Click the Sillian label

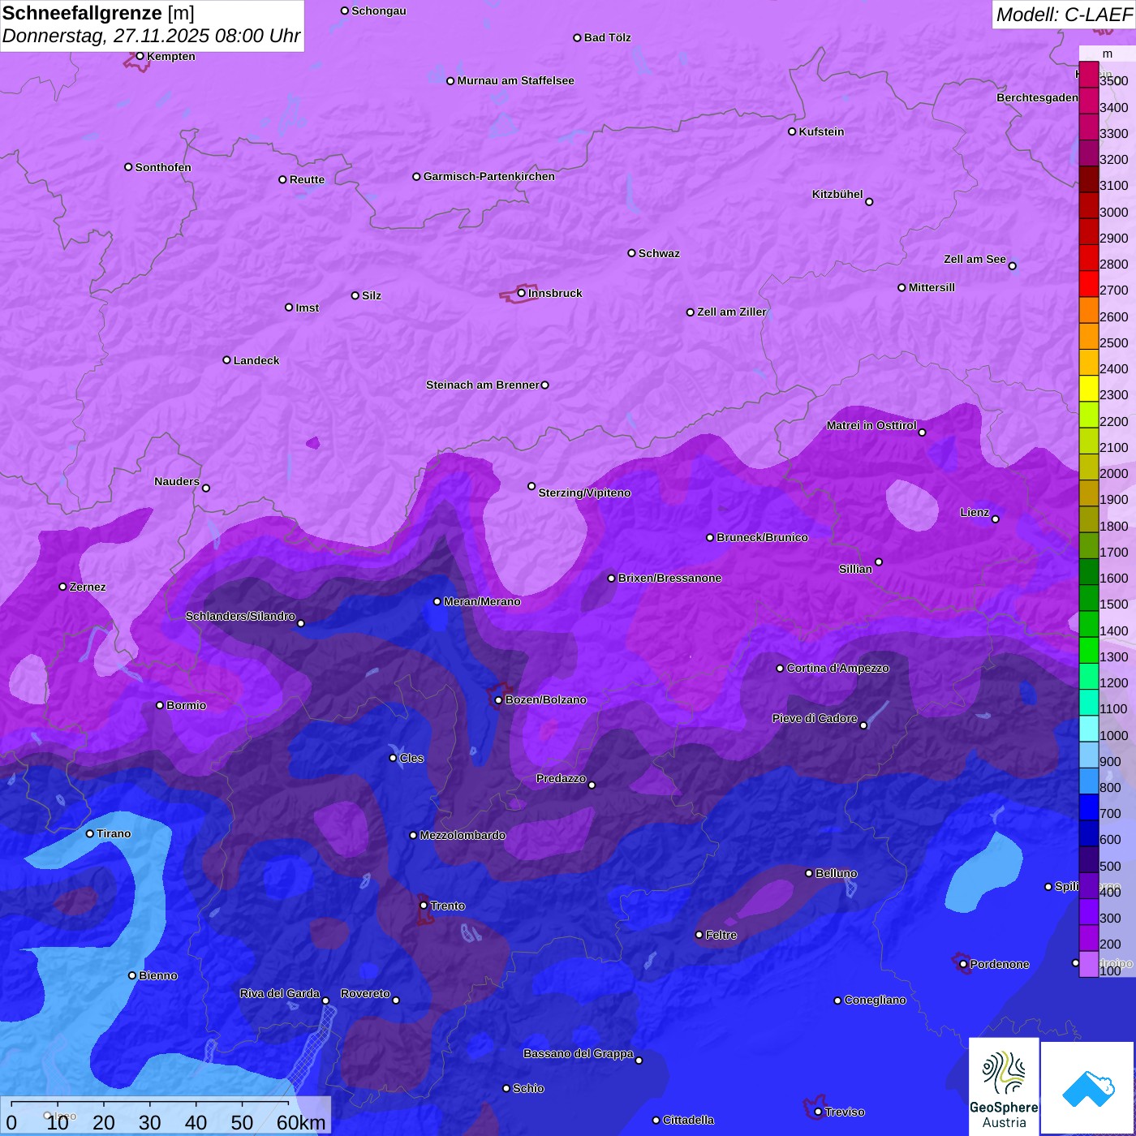(855, 569)
